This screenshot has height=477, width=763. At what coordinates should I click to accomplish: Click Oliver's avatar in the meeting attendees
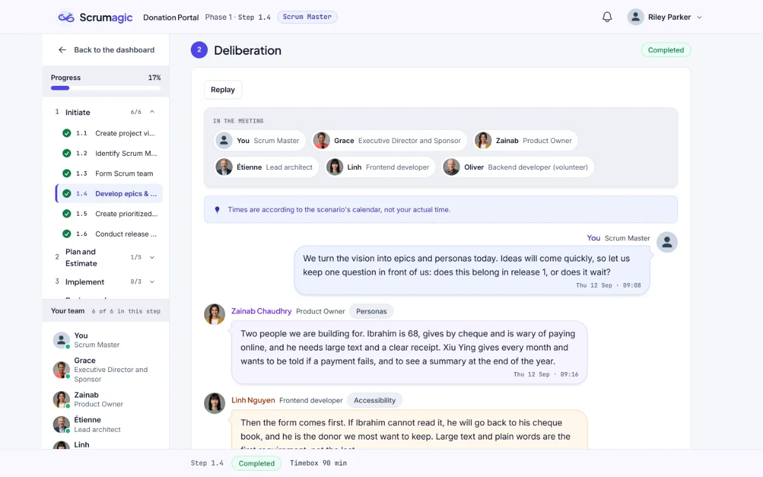pyautogui.click(x=451, y=167)
